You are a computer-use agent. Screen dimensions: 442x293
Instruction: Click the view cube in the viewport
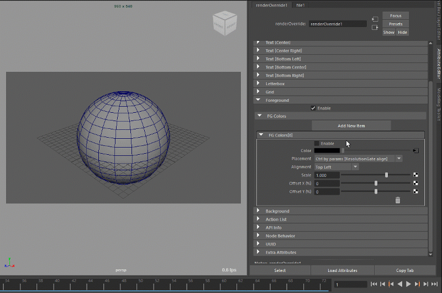225,24
